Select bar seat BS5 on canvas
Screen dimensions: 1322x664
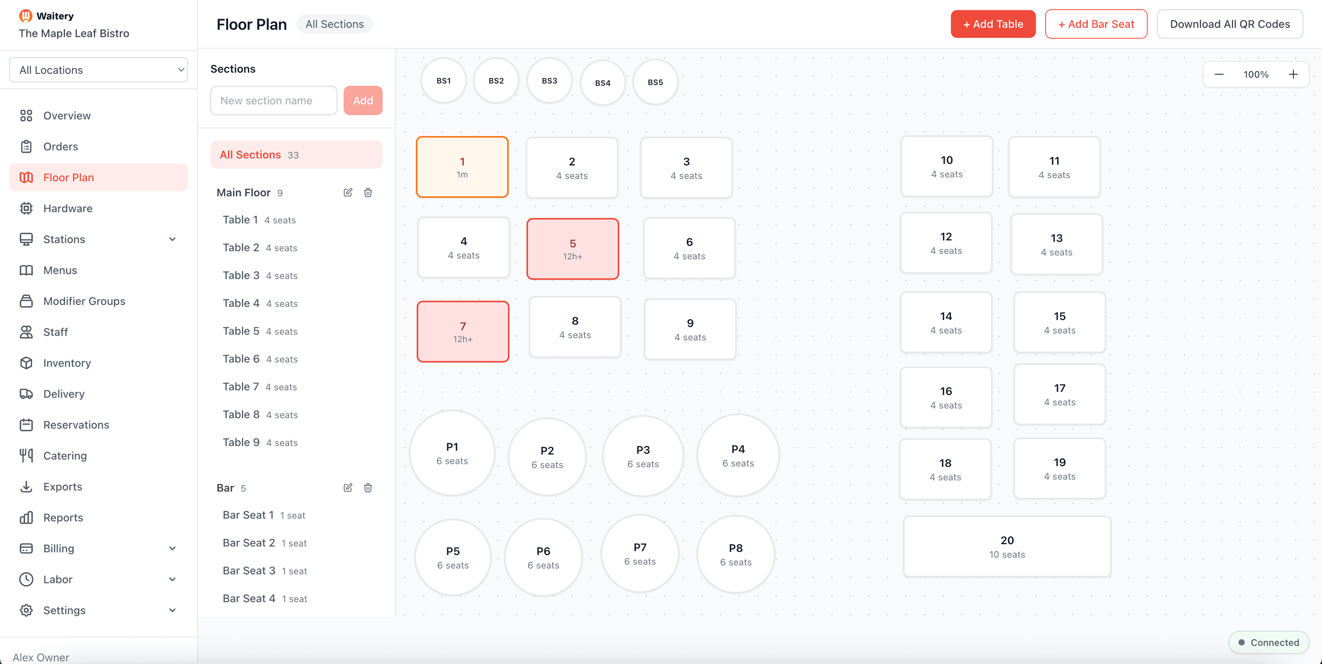[655, 82]
